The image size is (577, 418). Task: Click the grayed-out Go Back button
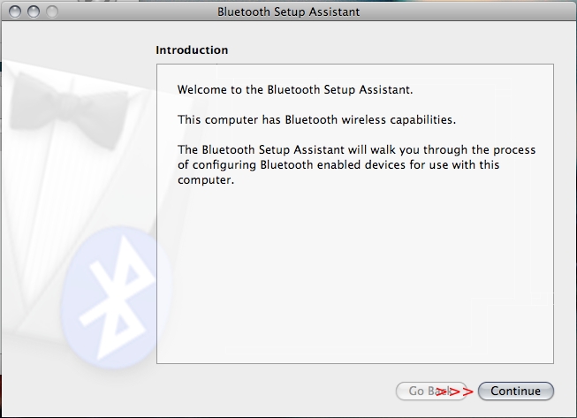(x=432, y=391)
